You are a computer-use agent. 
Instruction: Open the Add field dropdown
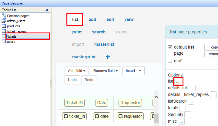click(x=76, y=71)
